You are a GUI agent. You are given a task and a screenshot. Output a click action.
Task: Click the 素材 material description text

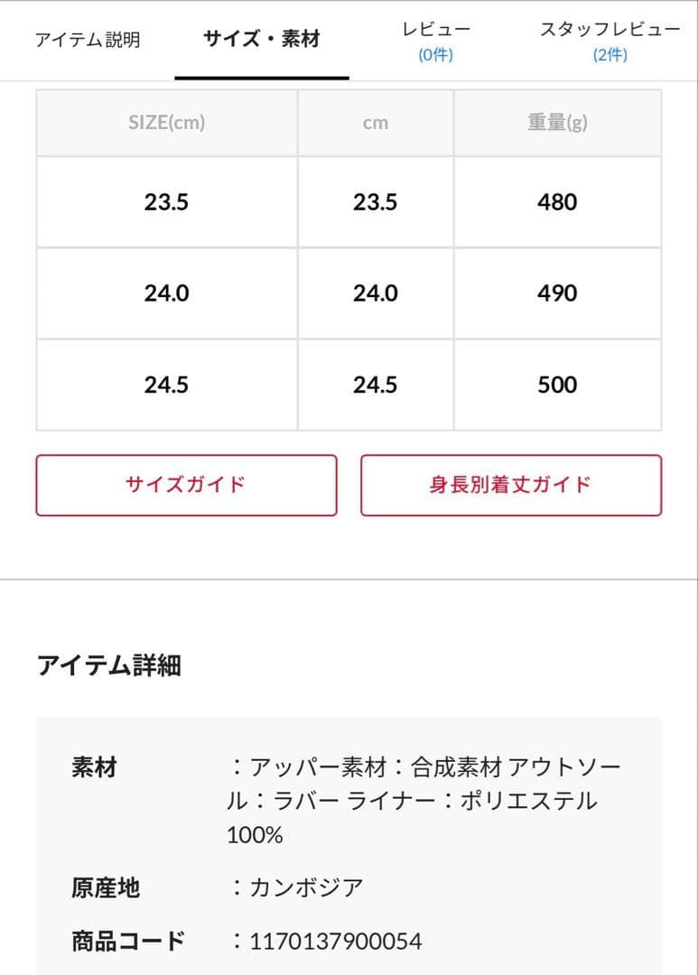pyautogui.click(x=424, y=801)
